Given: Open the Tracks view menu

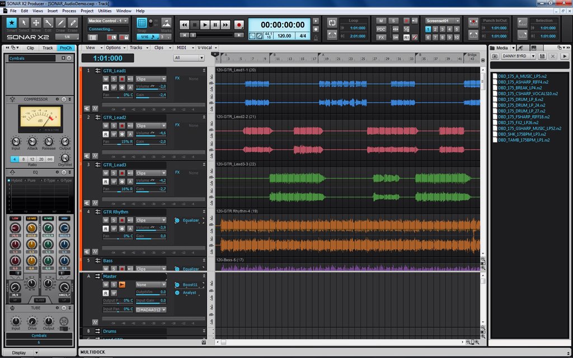Looking at the screenshot, I should [139, 48].
